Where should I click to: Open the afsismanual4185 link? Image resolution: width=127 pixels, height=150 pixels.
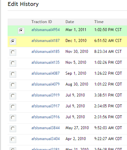pos(46,52)
